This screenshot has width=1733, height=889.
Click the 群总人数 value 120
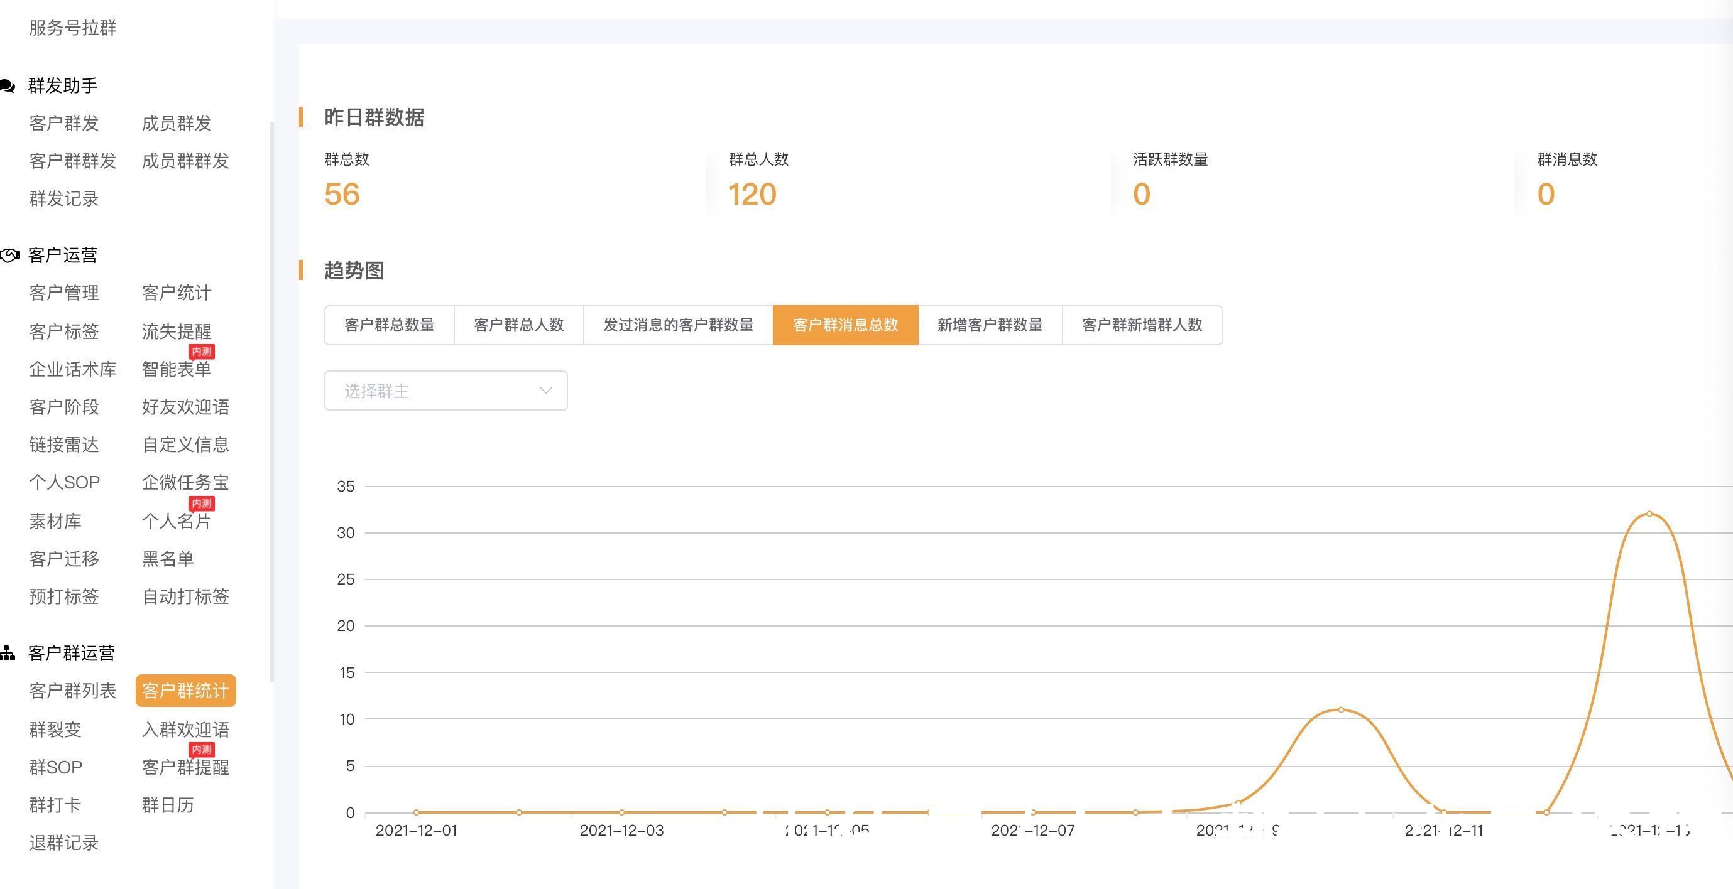(753, 195)
